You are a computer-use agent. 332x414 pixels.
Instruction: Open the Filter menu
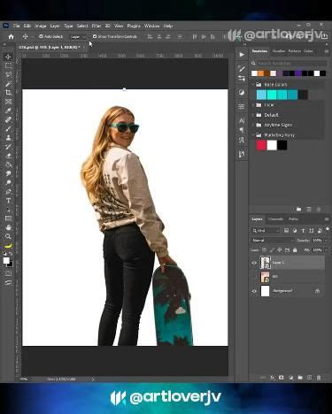pyautogui.click(x=97, y=26)
